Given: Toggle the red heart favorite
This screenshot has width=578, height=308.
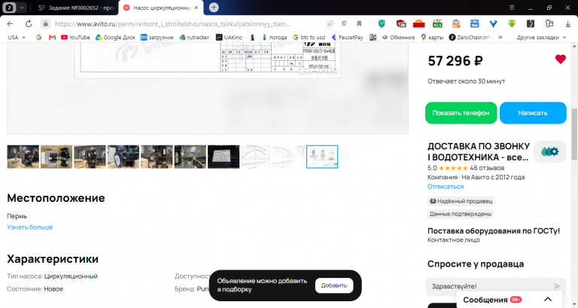Looking at the screenshot, I should click(x=560, y=59).
